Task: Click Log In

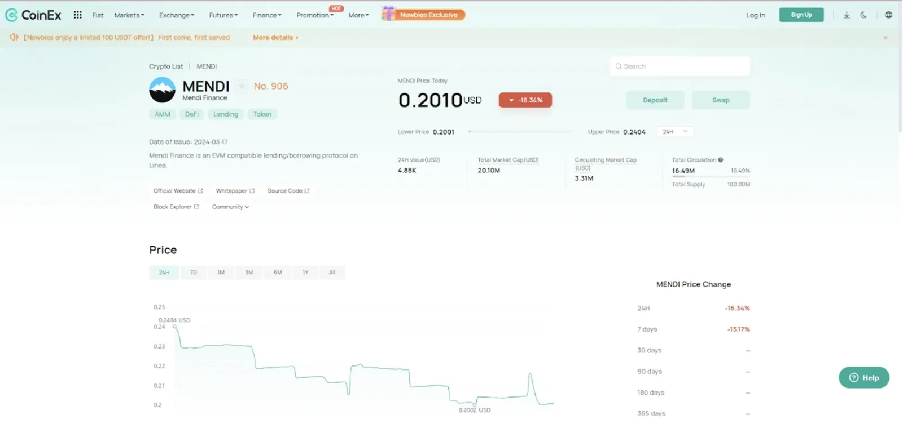Action: 756,15
